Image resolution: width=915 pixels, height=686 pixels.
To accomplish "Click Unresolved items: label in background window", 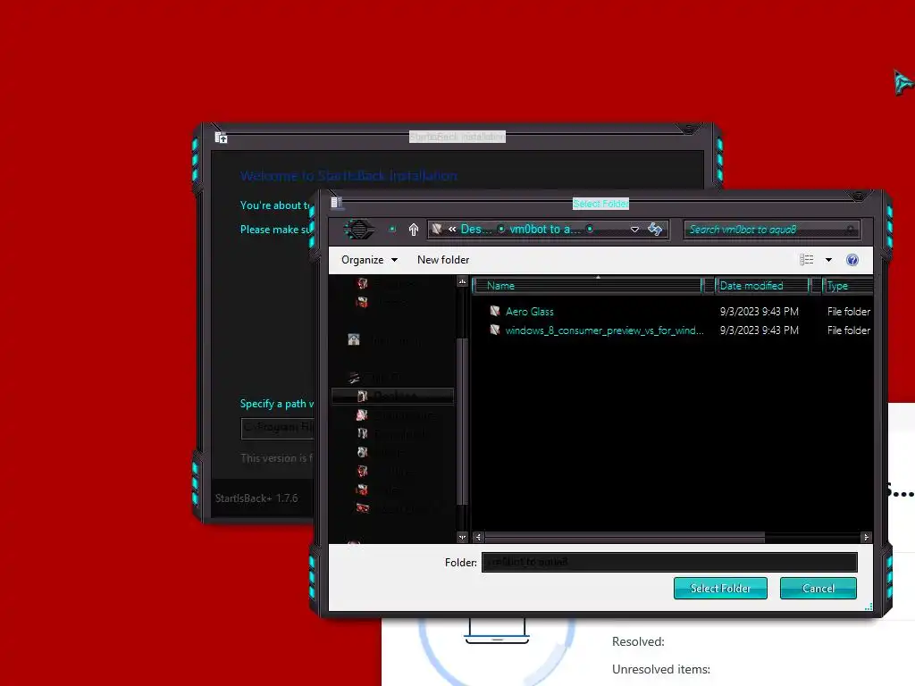I will click(x=661, y=670).
